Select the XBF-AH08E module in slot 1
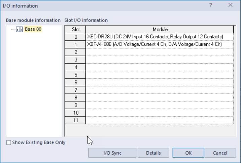Image resolution: width=241 pixels, height=163 pixels. 160,44
